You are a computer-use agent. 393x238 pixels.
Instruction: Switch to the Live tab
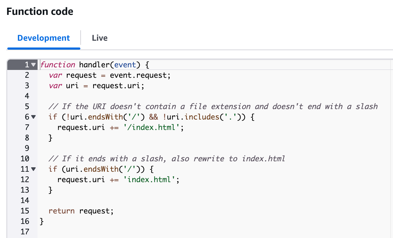pyautogui.click(x=99, y=38)
